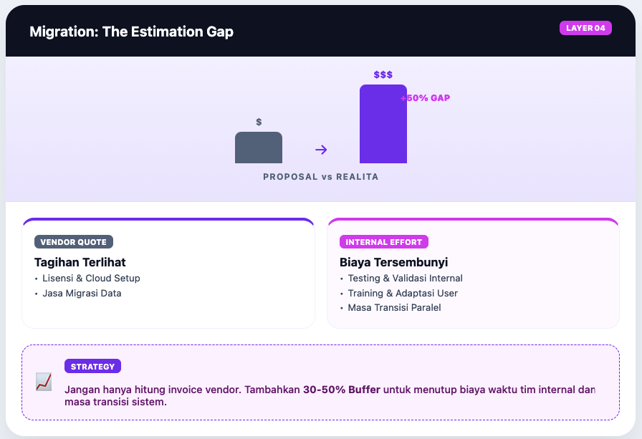Screen dimensions: 642x439
Task: Click the single dollar sign above gray bar
Action: (259, 122)
